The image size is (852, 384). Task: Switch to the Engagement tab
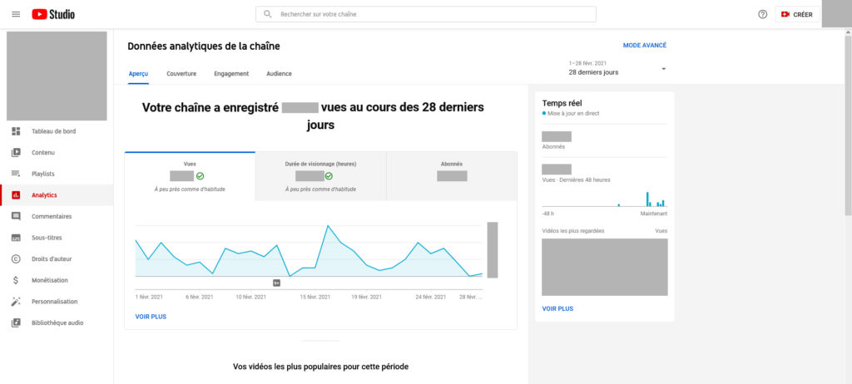[231, 74]
